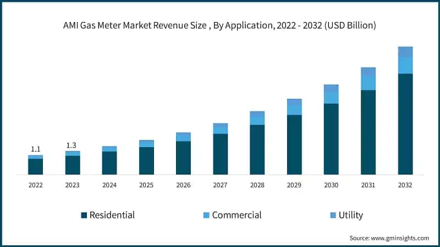Click the 2028 axis label
440x247 pixels.
click(x=257, y=185)
